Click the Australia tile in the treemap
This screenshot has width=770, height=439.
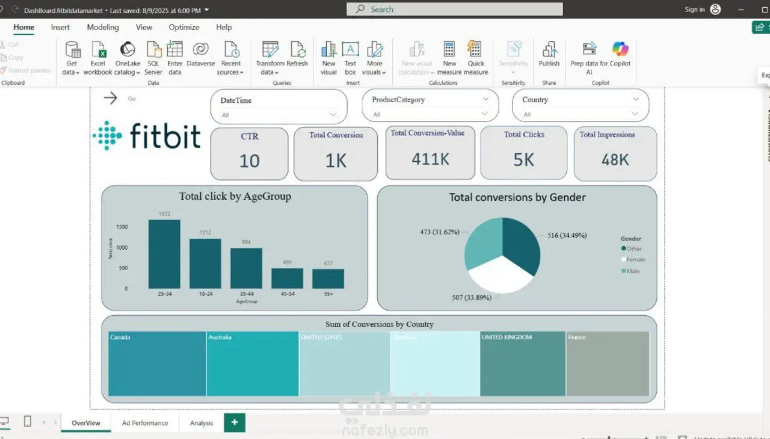(x=253, y=364)
